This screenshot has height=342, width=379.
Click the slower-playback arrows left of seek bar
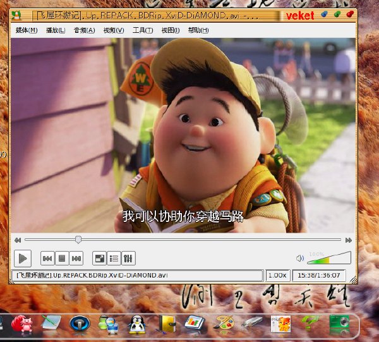click(18, 240)
